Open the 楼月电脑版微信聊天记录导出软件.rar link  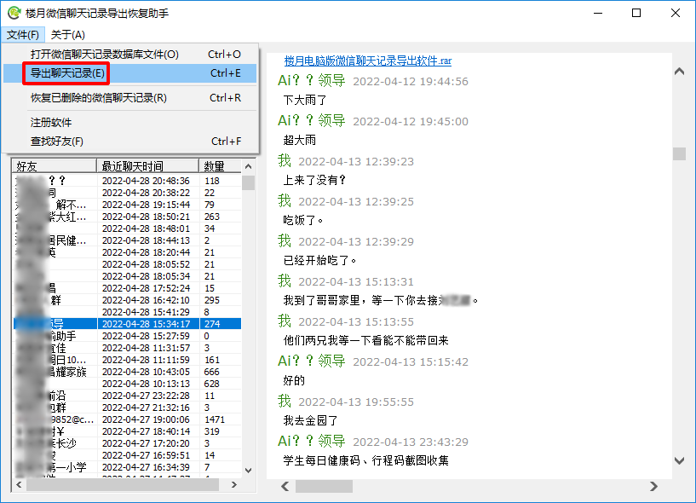(367, 61)
